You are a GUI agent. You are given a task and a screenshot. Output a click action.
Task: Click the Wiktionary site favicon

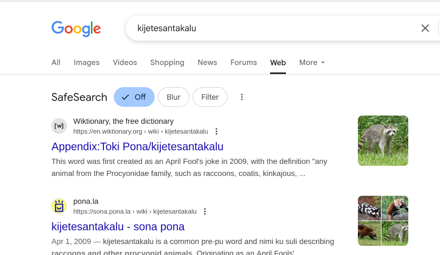pos(59,126)
